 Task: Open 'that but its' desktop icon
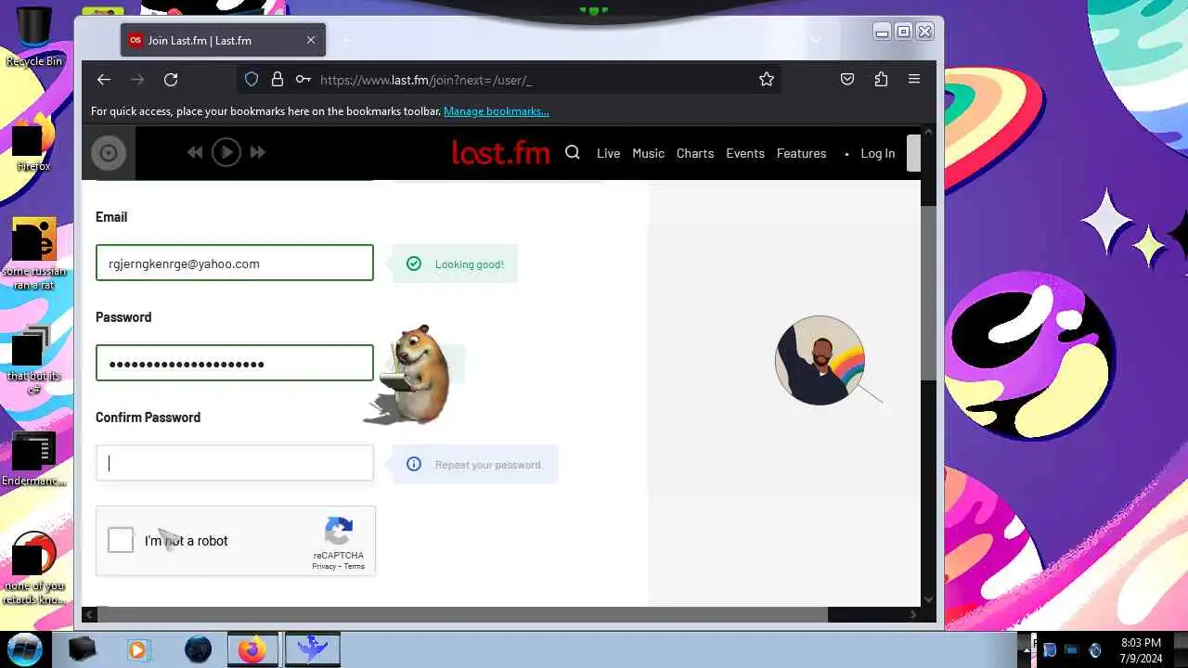pyautogui.click(x=33, y=359)
